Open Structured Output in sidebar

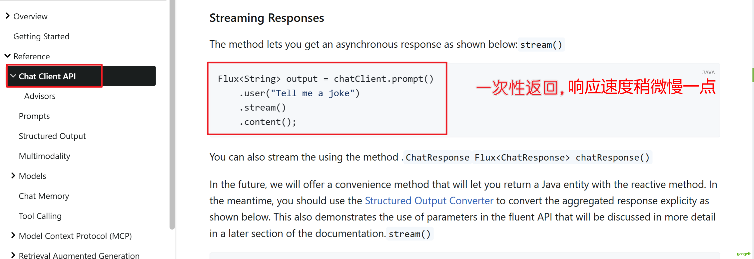tap(52, 136)
